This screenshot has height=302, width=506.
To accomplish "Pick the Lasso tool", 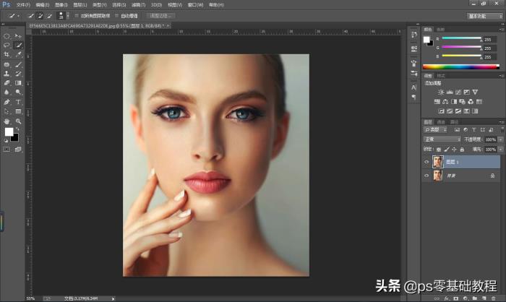I will coord(7,45).
